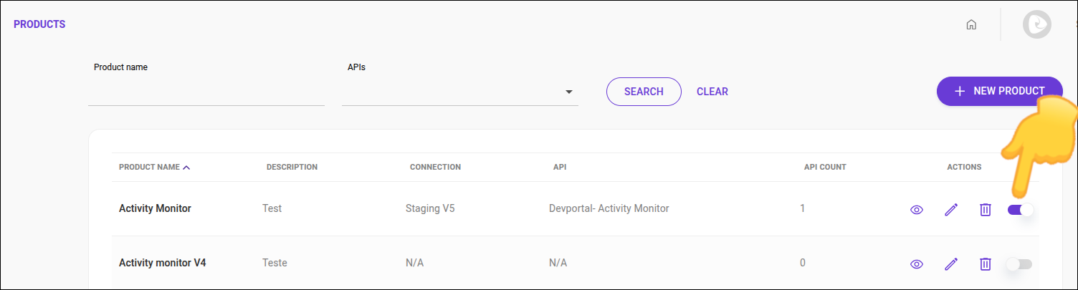Image resolution: width=1078 pixels, height=290 pixels.
Task: Click the Clear filters link
Action: (x=712, y=92)
